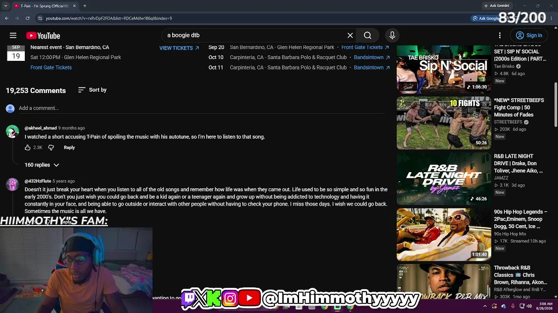558x313 pixels.
Task: Select the Sep 20 San Bernardino event row
Action: (x=299, y=47)
